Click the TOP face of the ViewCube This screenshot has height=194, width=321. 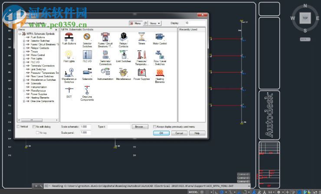pos(305,18)
